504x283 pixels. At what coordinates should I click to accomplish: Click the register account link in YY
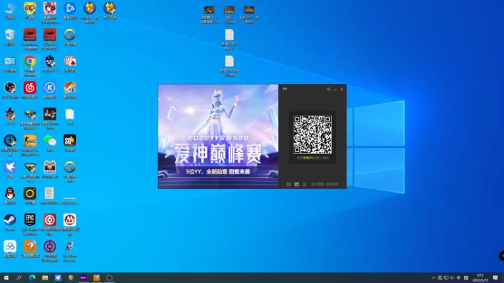[x=332, y=184]
